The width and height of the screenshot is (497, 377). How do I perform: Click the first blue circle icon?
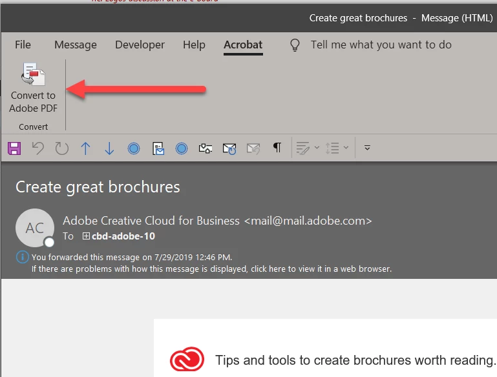[134, 148]
